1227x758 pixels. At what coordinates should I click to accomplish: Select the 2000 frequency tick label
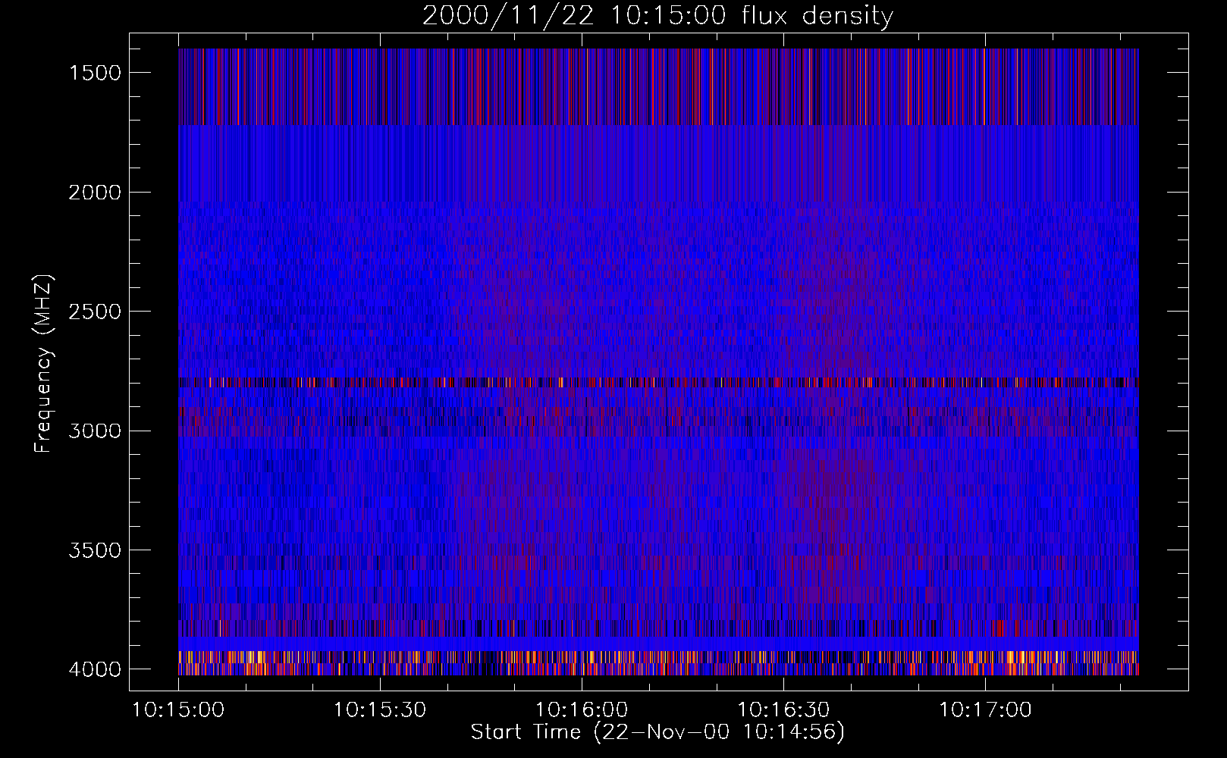coord(95,193)
